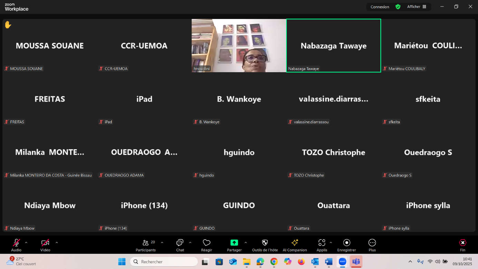End the meeting with Fin button

click(x=462, y=245)
